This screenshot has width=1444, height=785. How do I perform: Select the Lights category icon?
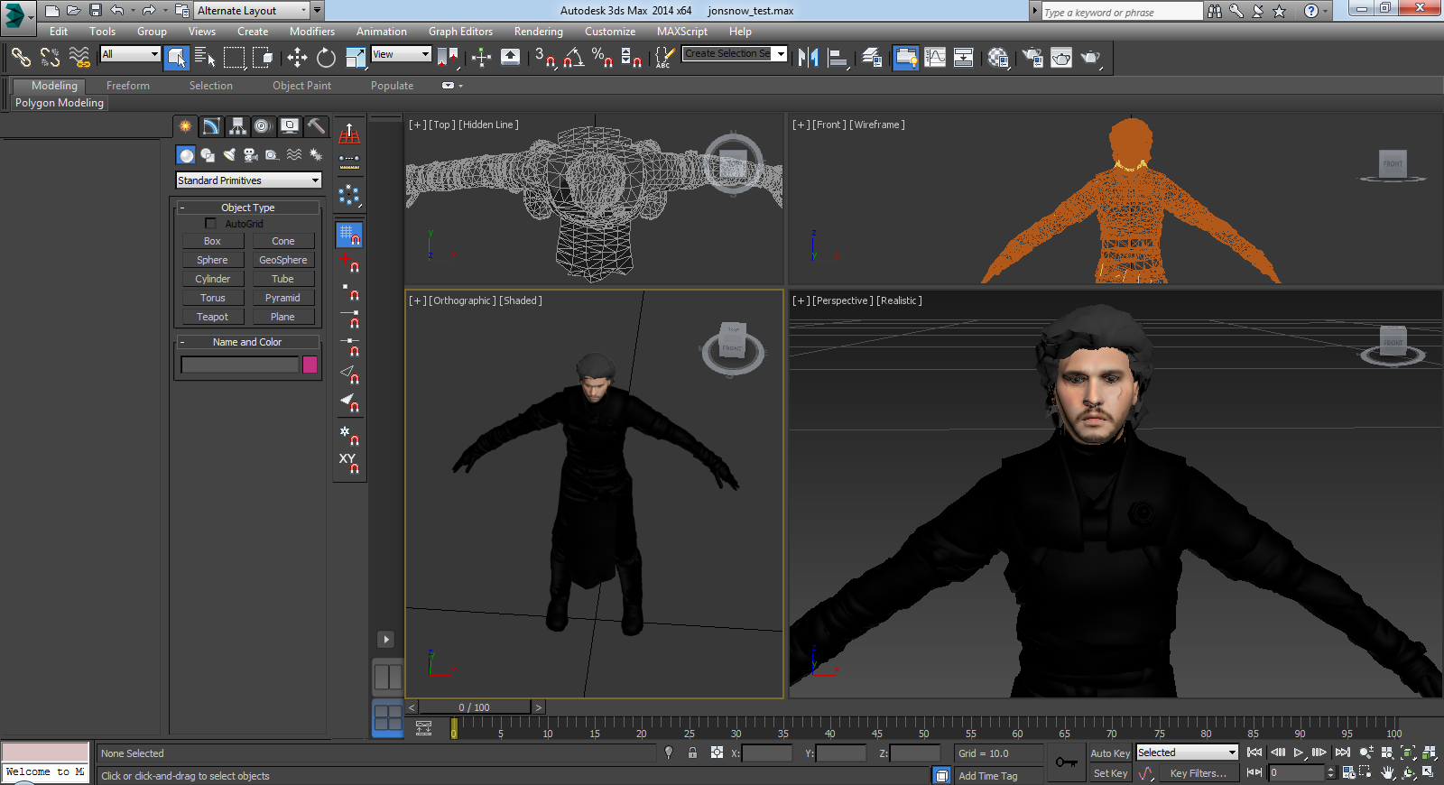click(229, 155)
